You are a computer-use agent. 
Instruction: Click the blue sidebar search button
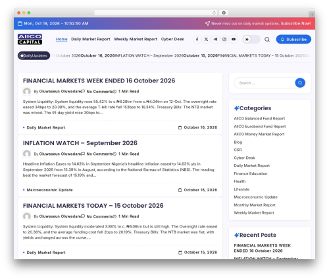300,83
